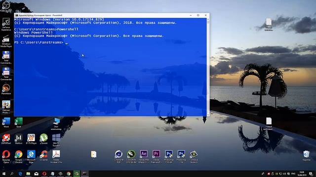Select the 'Этот компьютер' desktop icon
Viewport: 316px width, 177px height.
[x=56, y=124]
